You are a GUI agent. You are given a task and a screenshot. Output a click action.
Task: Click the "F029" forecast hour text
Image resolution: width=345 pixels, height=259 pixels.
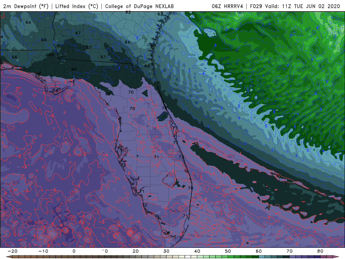tap(256, 6)
